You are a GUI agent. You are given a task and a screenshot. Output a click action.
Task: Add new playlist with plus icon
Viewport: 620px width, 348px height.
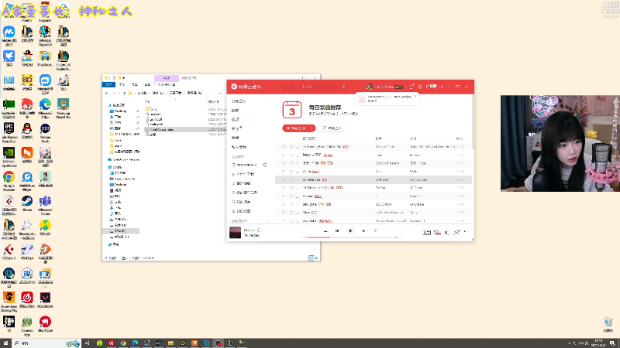point(267,220)
